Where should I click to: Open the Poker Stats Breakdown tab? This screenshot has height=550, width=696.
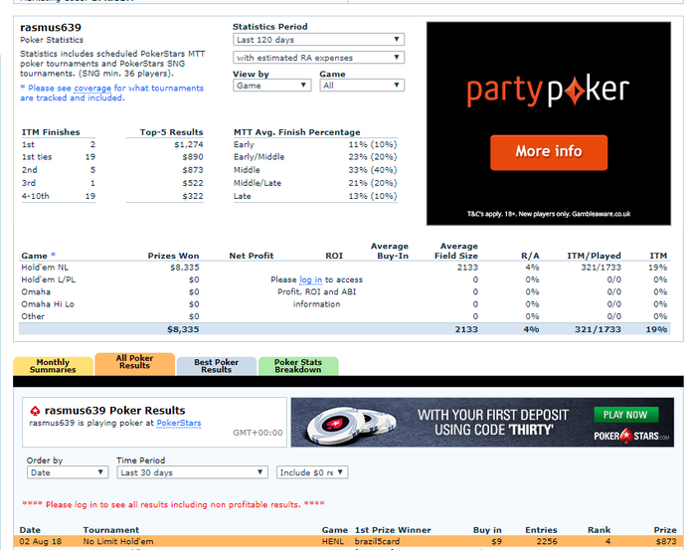(x=298, y=366)
